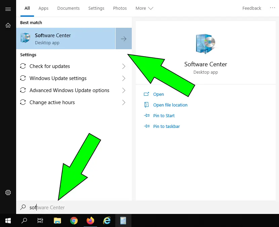
Task: Launch Google Chrome from the taskbar
Action: pyautogui.click(x=74, y=221)
